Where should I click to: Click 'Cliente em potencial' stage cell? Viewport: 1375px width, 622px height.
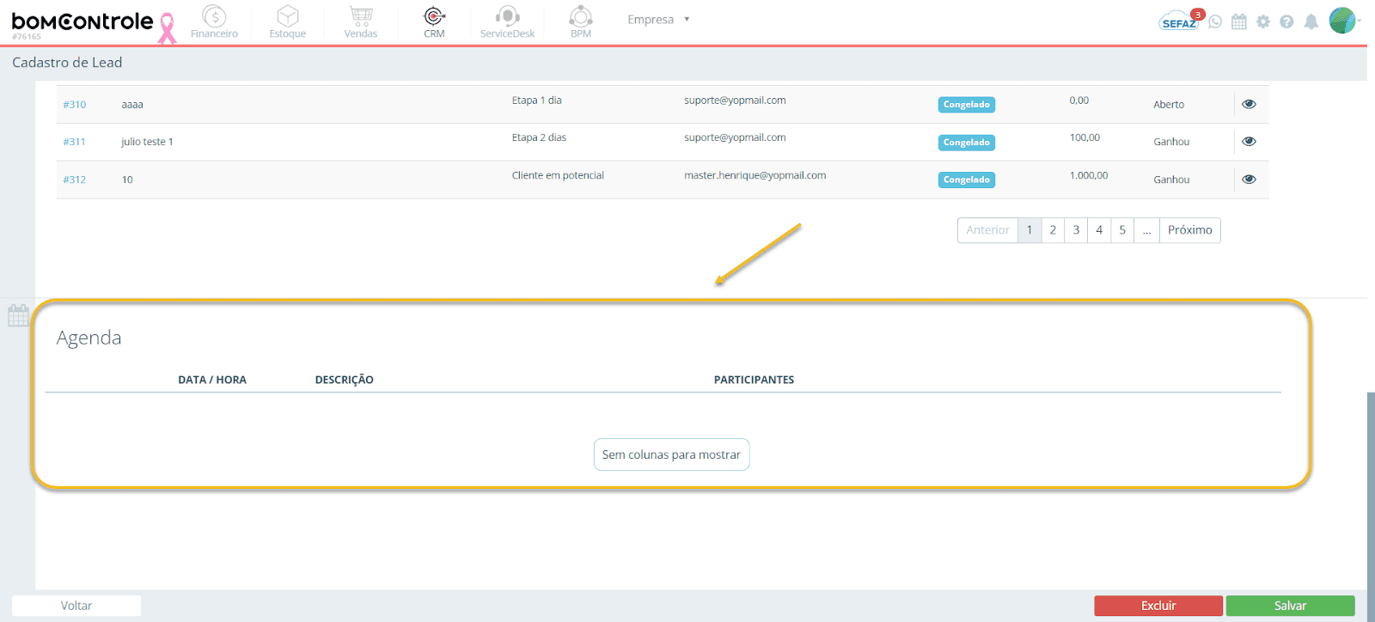(x=558, y=175)
